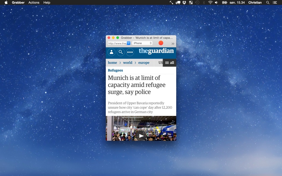
Task: Open the Guardian search magnifier icon
Action: pyautogui.click(x=121, y=52)
